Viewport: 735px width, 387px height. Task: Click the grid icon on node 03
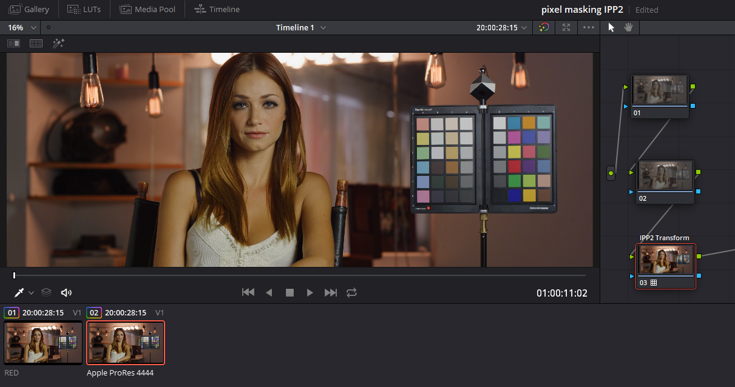pos(653,283)
